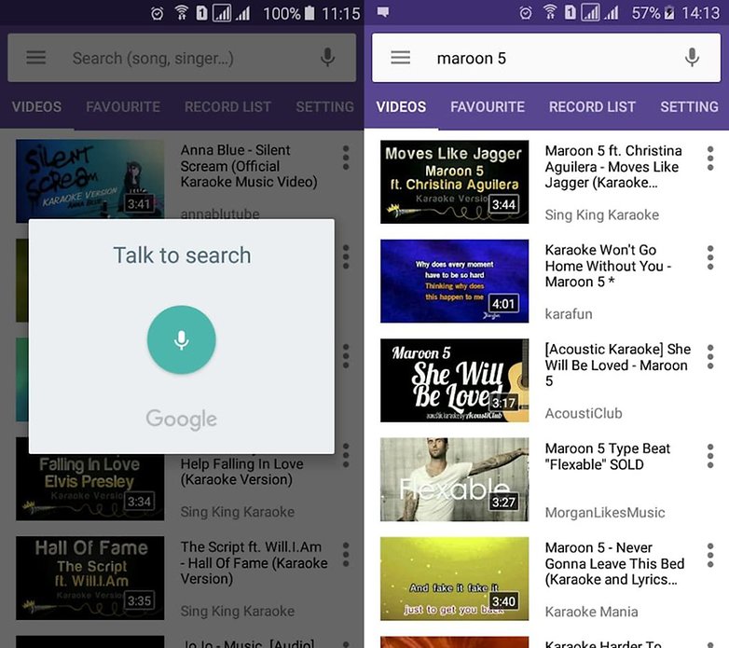Open 'The Script ft. Will.I.Am - Hall Of Fame' title
Image resolution: width=729 pixels, height=648 pixels.
tap(254, 562)
